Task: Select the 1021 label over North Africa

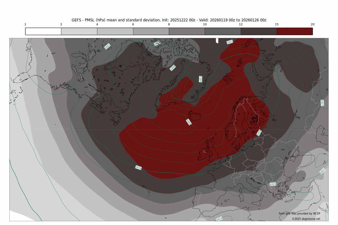Action: click(x=219, y=218)
